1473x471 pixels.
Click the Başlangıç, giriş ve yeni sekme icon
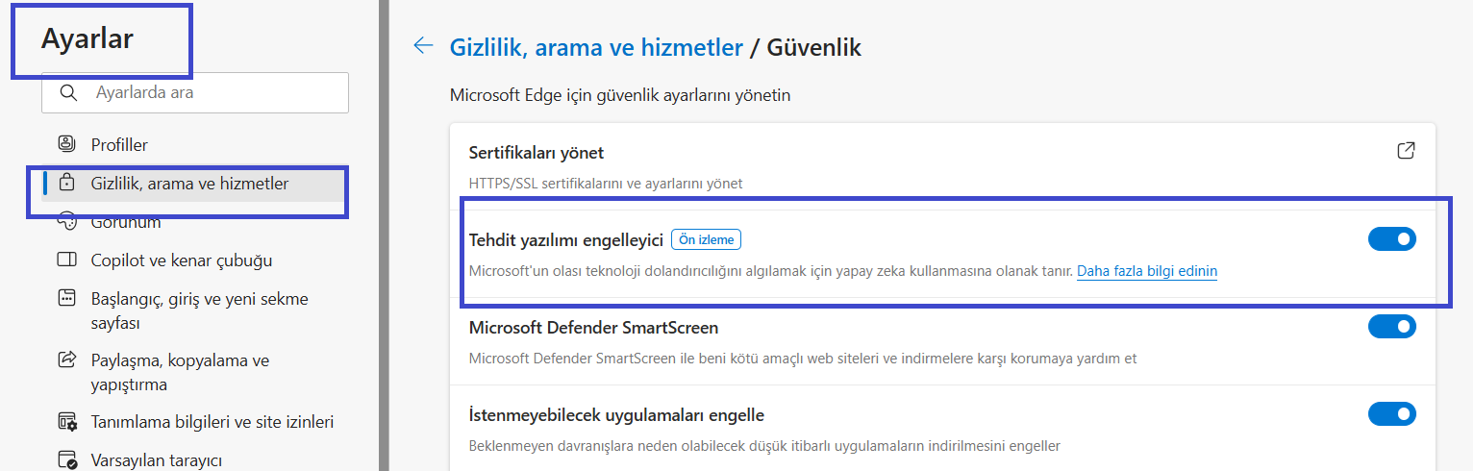(x=66, y=298)
